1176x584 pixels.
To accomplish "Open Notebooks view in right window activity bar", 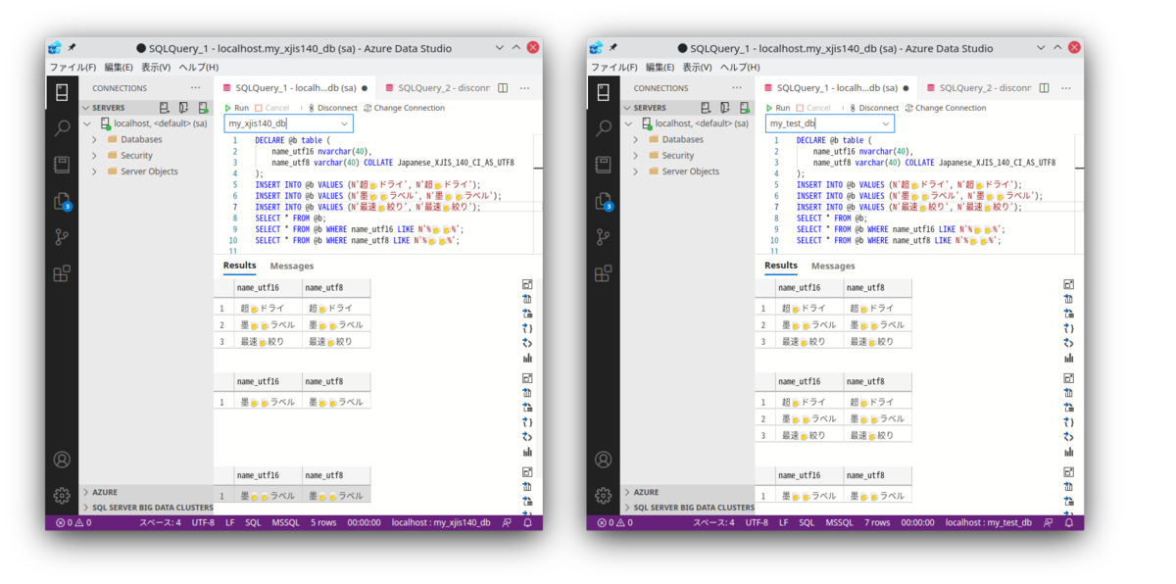I will pos(604,165).
